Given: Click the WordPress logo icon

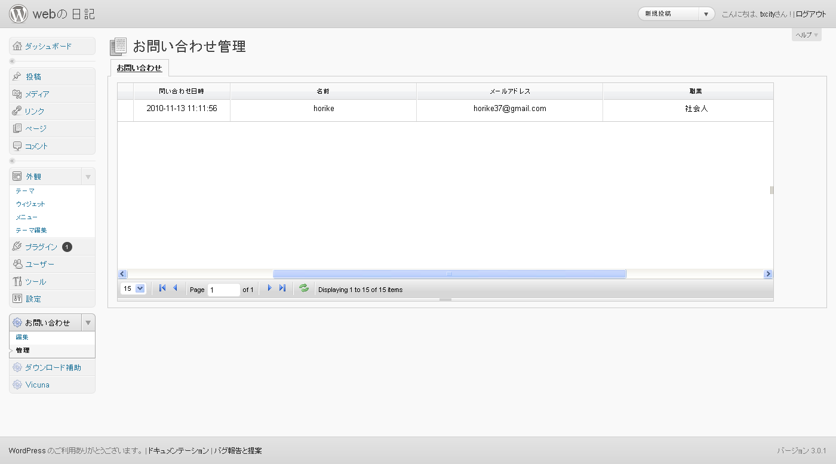Looking at the screenshot, I should (19, 14).
